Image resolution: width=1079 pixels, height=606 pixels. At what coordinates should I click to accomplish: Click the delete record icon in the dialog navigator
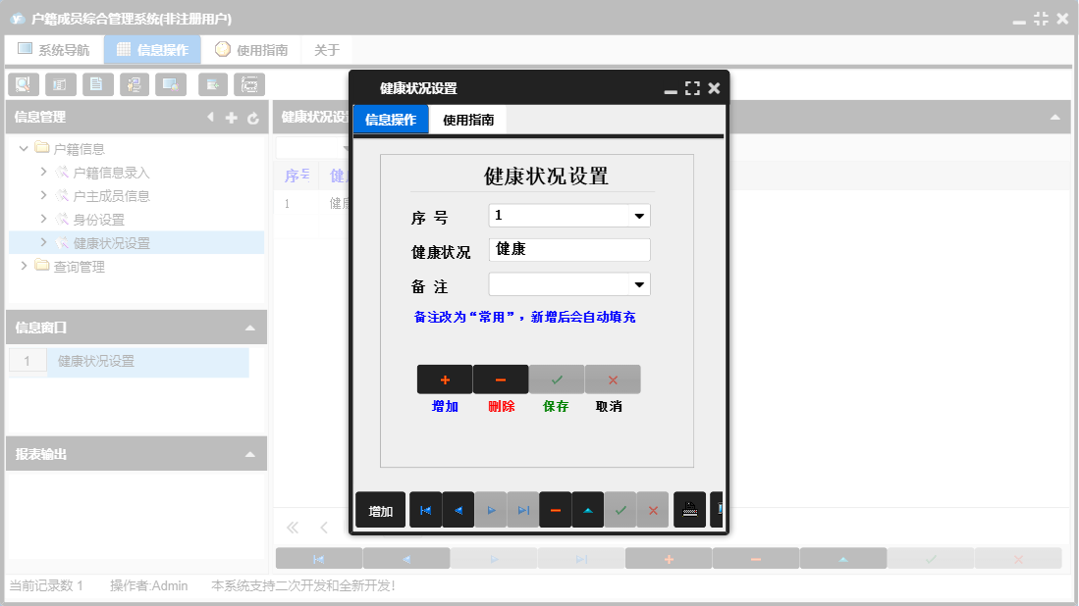point(555,509)
